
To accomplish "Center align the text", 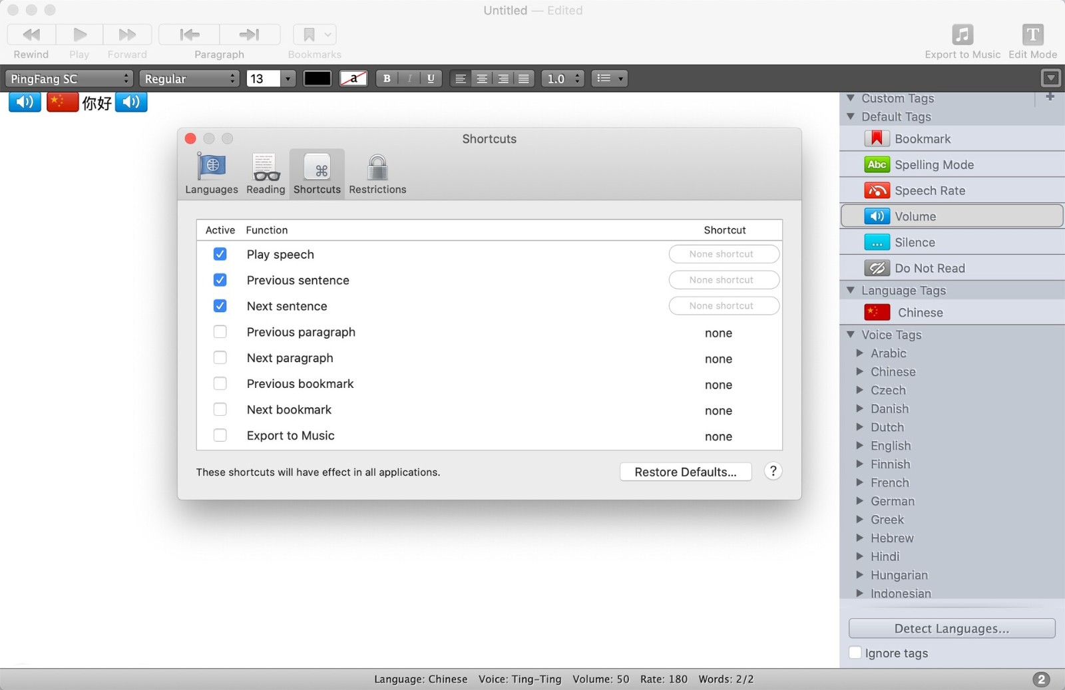I will 482,79.
